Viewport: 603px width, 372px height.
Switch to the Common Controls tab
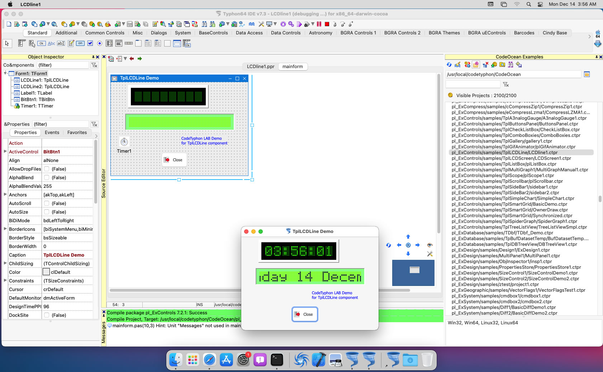coord(105,33)
